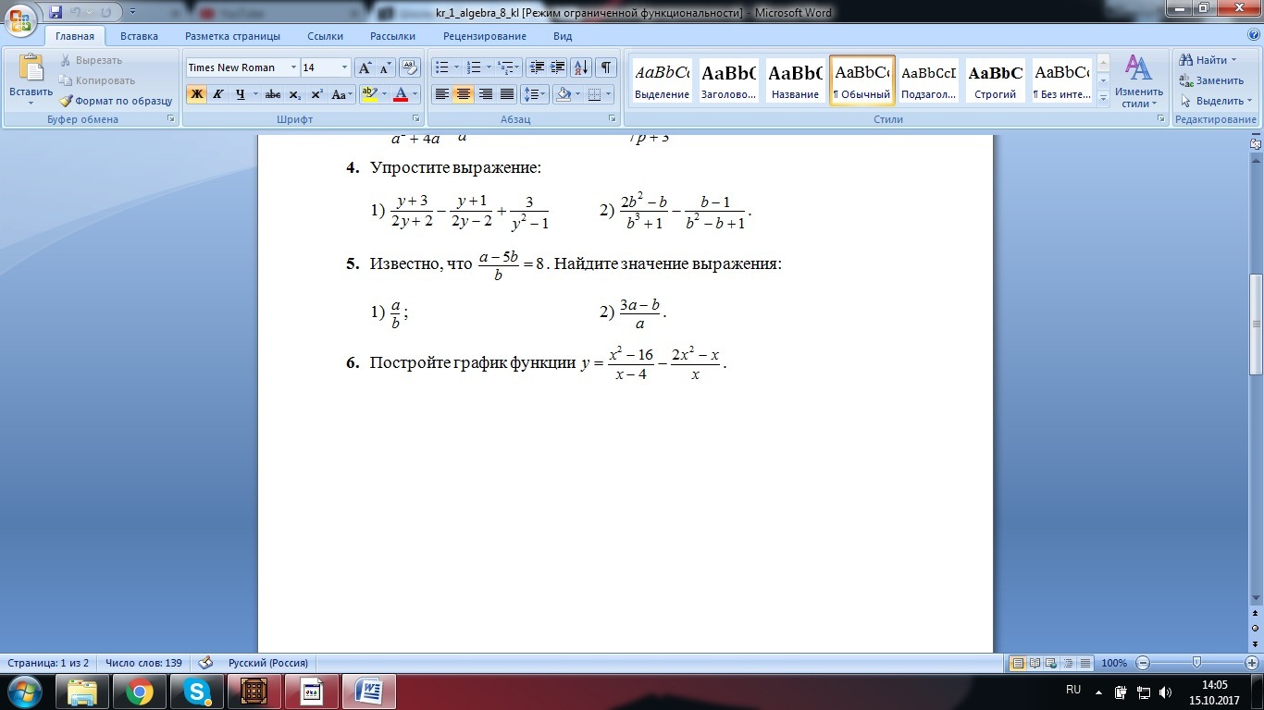Decrease the paragraph indent
1264x710 pixels.
537,67
